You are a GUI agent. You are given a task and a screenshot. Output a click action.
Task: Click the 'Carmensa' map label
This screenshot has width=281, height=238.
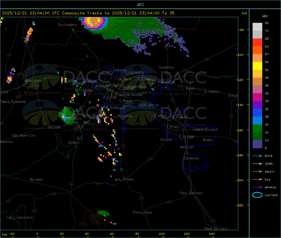click(x=191, y=158)
